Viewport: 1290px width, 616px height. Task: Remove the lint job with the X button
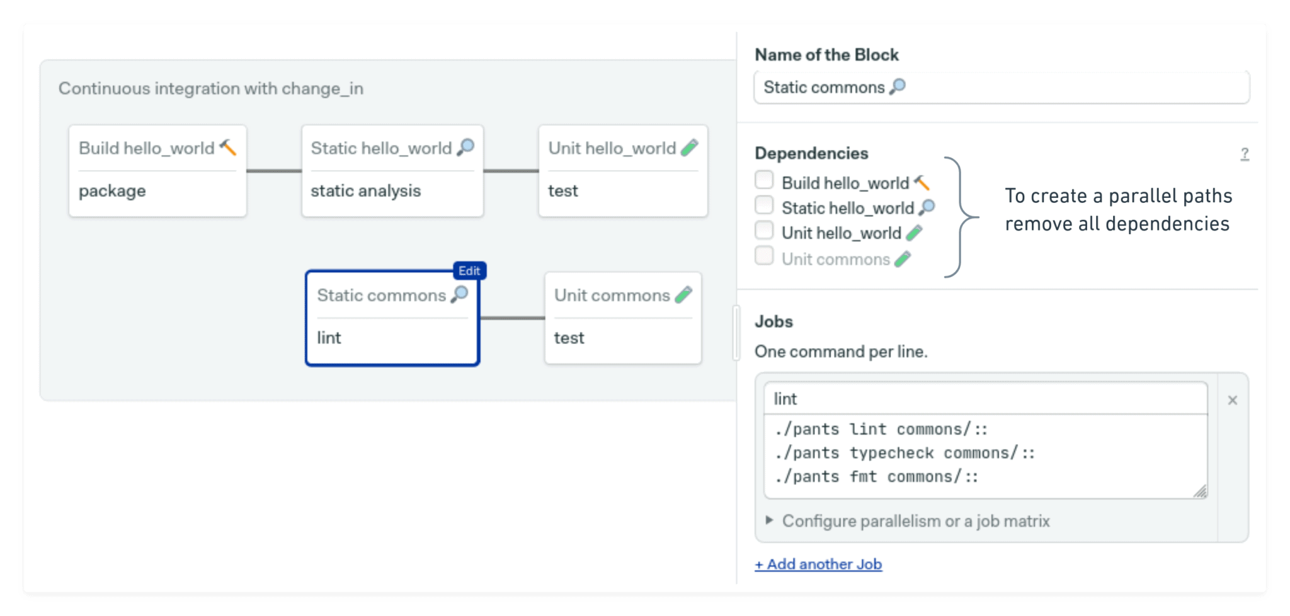point(1233,399)
